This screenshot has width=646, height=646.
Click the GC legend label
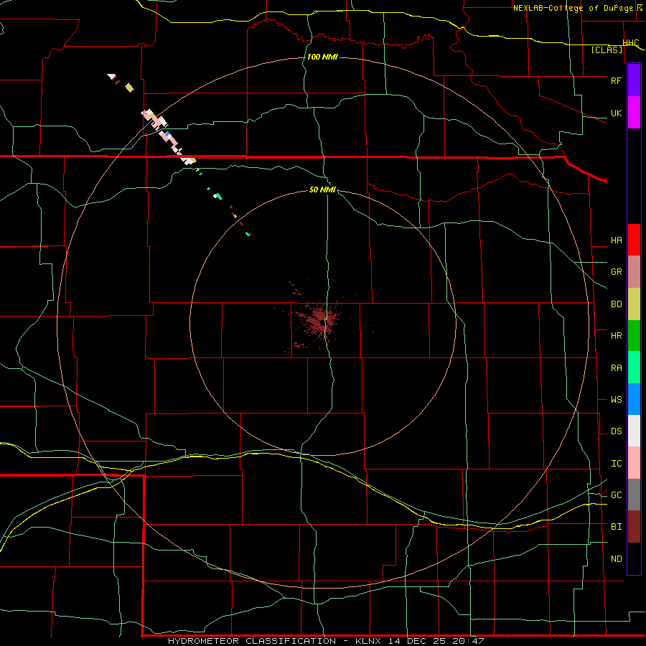(617, 495)
